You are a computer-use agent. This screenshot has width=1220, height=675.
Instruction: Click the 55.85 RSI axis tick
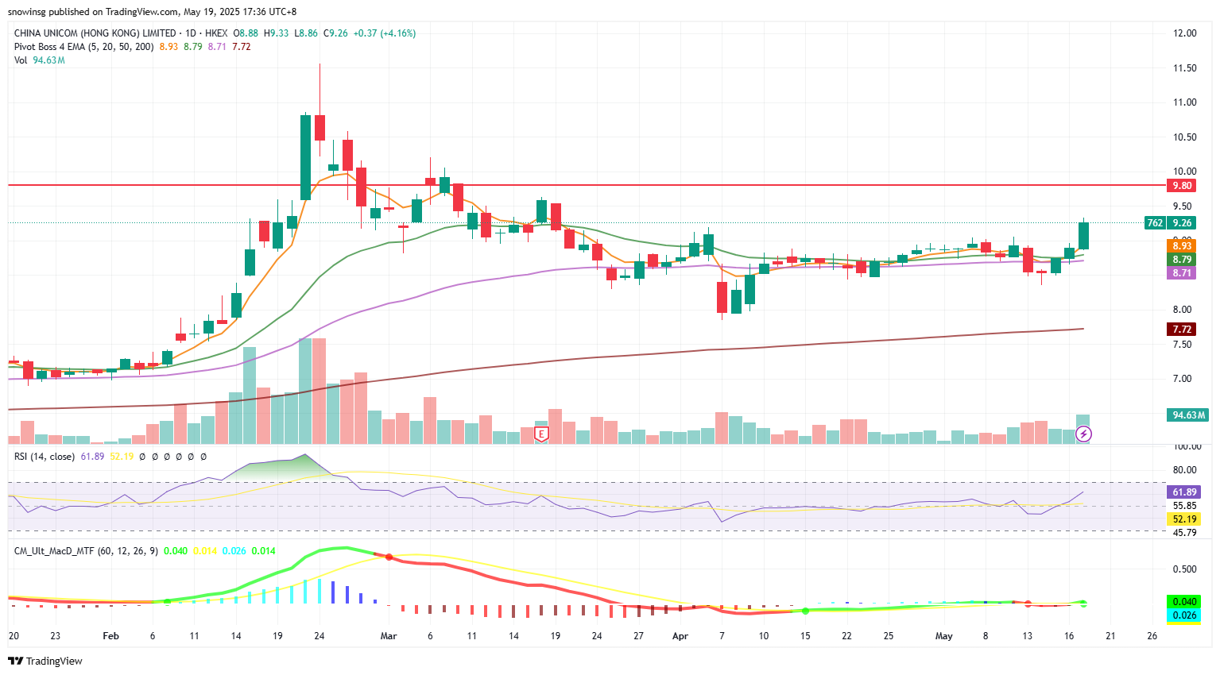coord(1184,506)
